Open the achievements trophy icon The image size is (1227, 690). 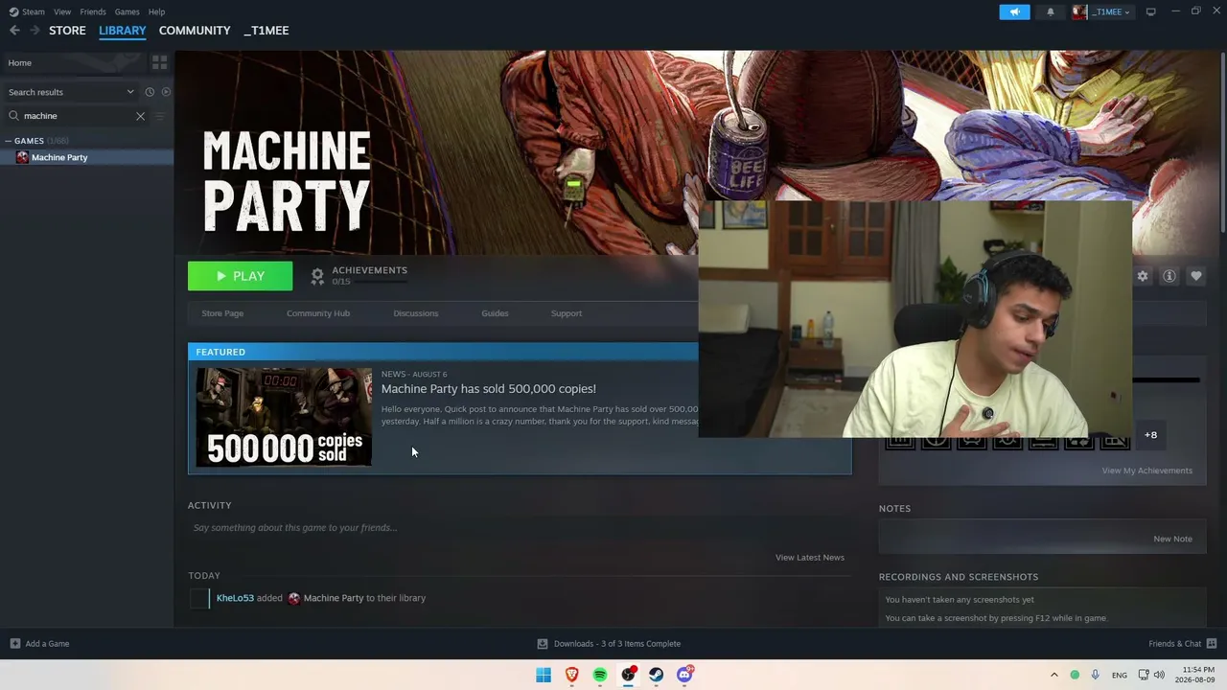pyautogui.click(x=317, y=276)
